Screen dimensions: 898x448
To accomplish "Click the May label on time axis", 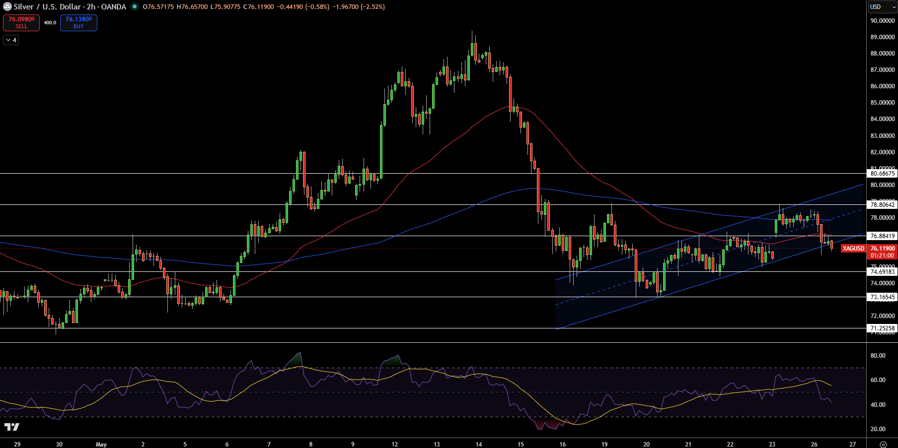I will point(101,445).
